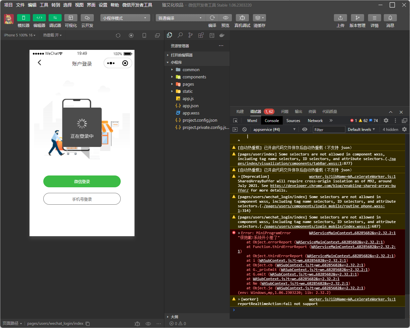Toggle the 模拟器 simulator panel button

coord(24,18)
